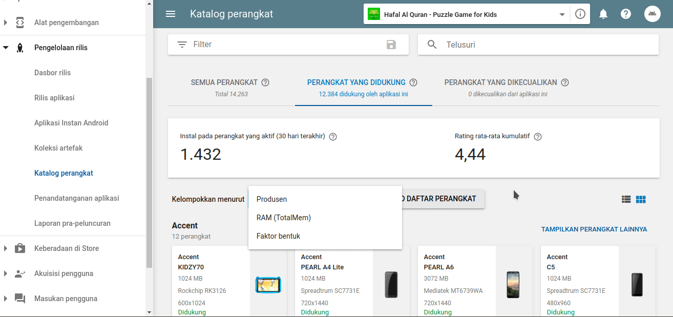Click the help icon next to Semua Perangkat

point(265,82)
